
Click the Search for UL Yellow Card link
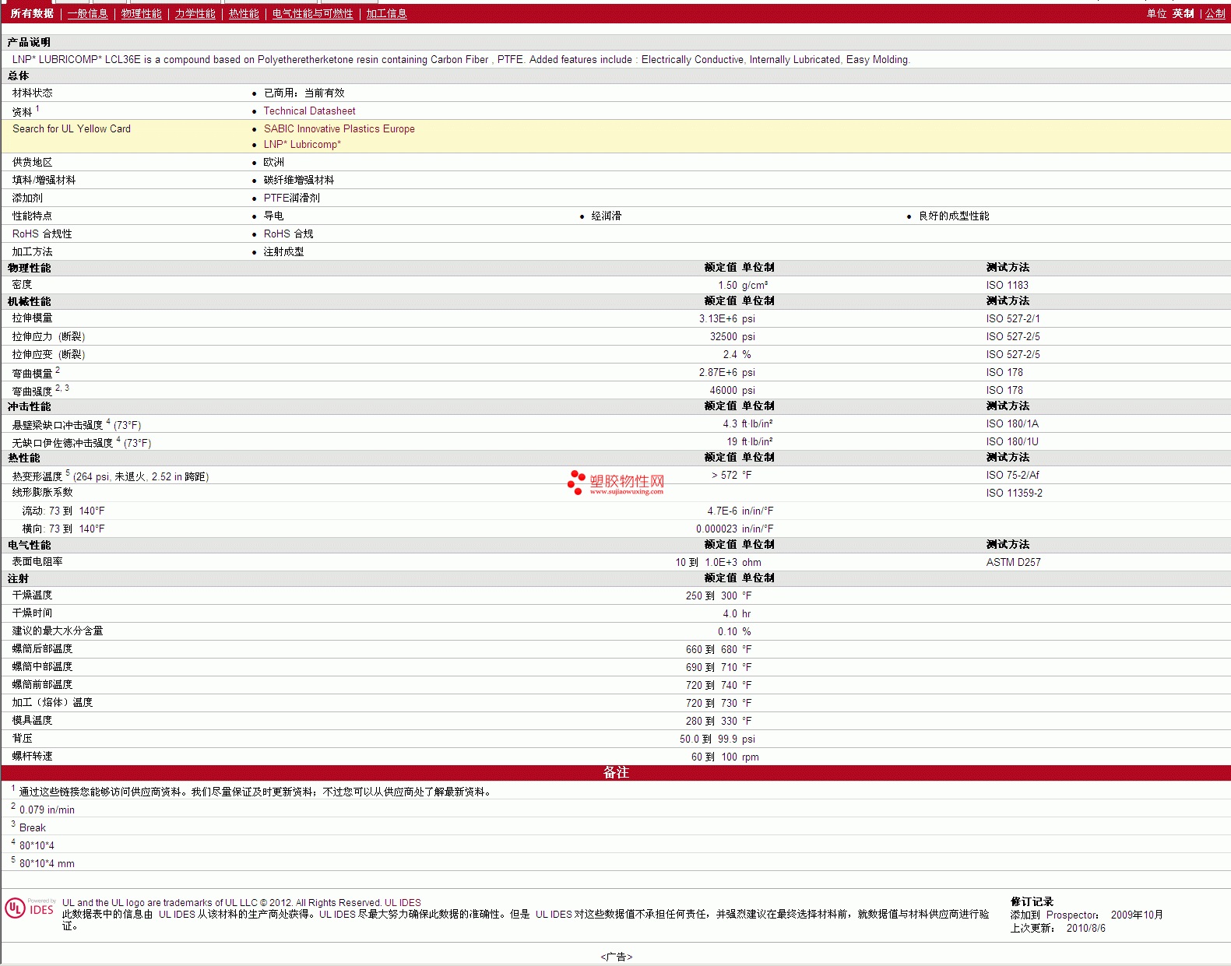72,129
